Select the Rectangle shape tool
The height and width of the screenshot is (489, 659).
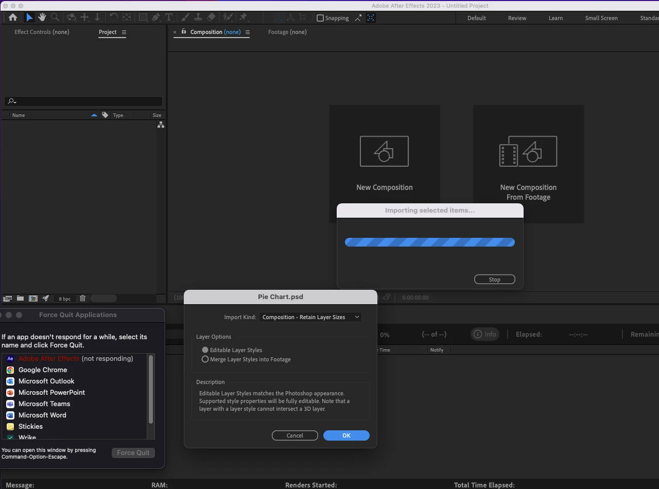pyautogui.click(x=143, y=18)
